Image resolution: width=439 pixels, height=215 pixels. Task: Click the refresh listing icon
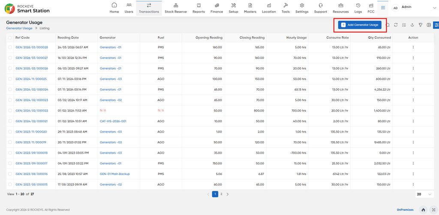(396, 25)
